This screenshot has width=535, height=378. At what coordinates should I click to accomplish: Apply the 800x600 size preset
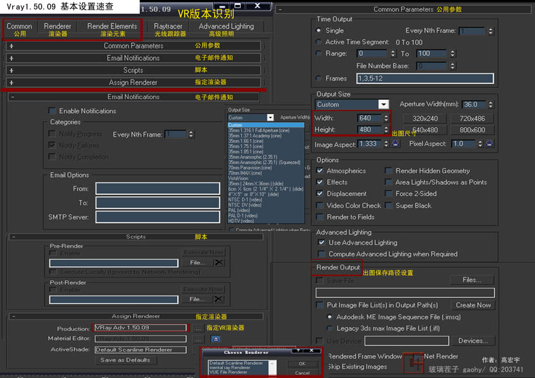point(472,130)
